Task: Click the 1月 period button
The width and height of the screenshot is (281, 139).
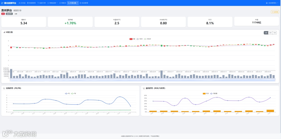Action: (266, 33)
